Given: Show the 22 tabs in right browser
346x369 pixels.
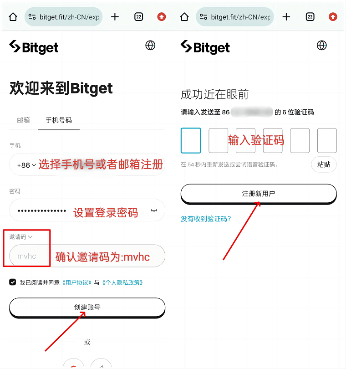Looking at the screenshot, I should [x=310, y=17].
